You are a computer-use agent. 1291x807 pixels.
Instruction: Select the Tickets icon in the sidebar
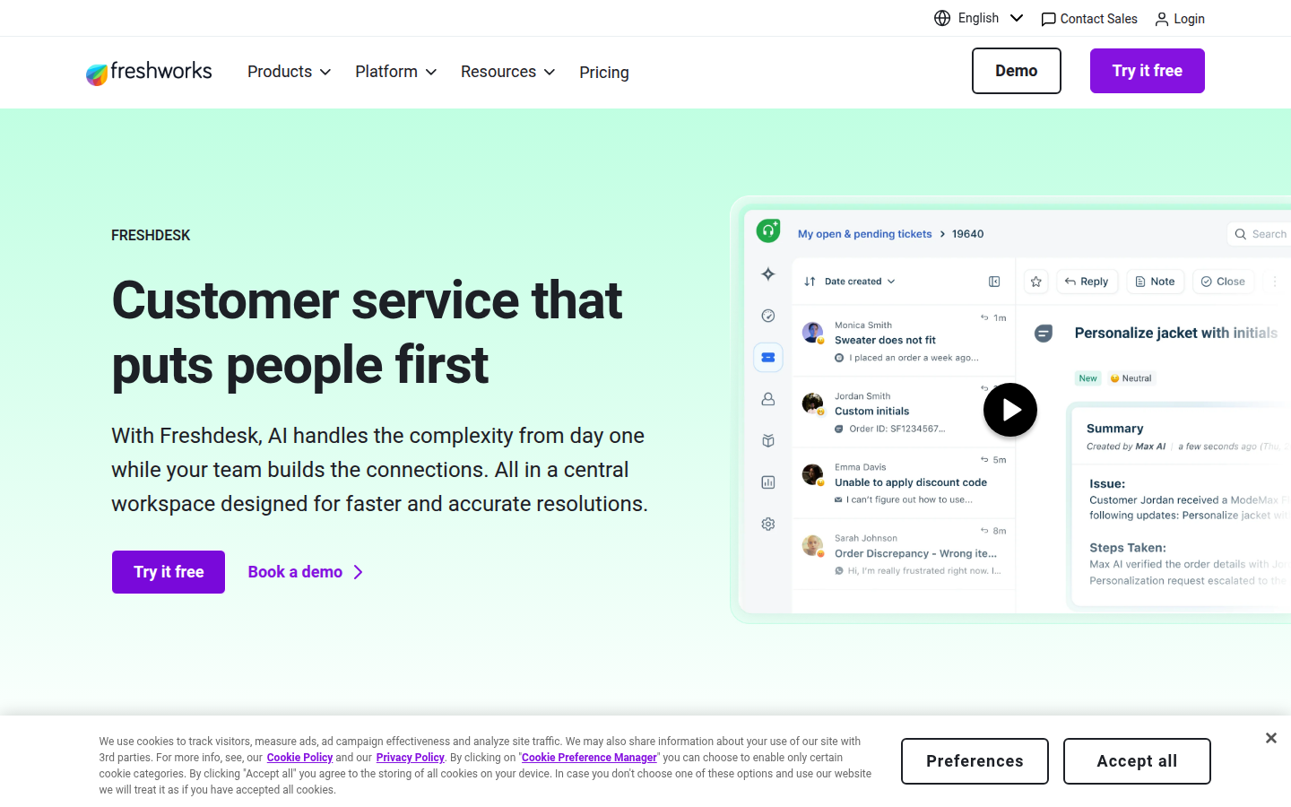point(767,357)
